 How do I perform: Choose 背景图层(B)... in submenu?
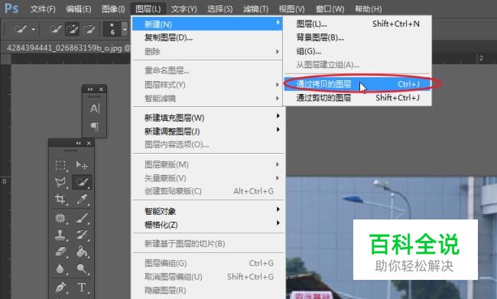point(357,37)
